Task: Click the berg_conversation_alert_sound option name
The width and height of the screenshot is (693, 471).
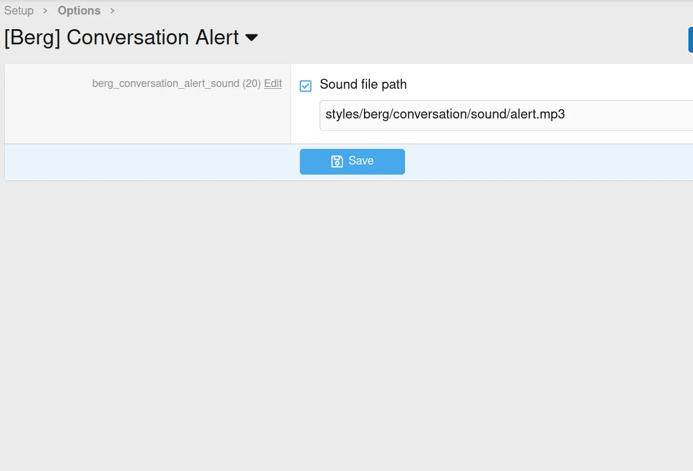Action: click(166, 83)
